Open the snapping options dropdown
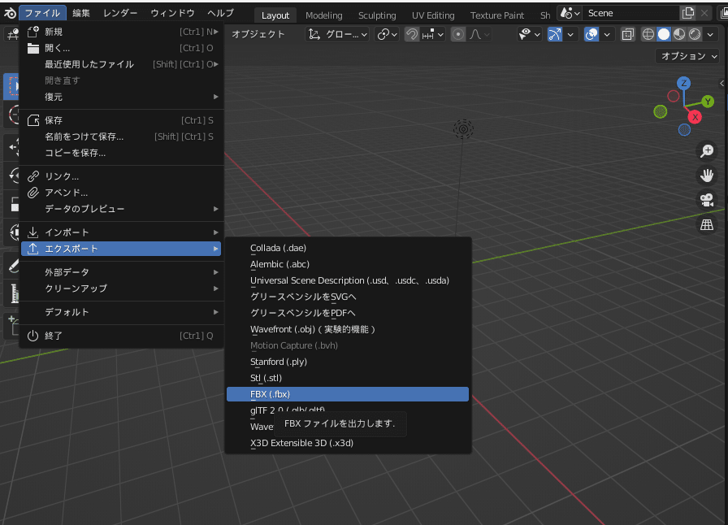The height and width of the screenshot is (525, 728). [x=433, y=34]
